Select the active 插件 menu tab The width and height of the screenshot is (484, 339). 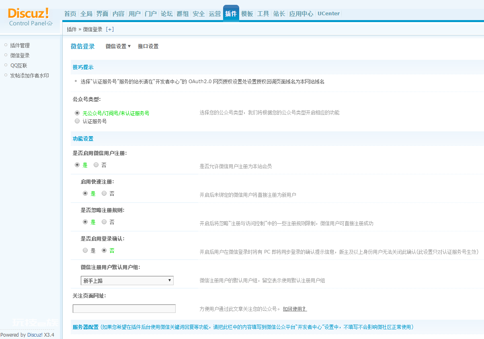(x=231, y=14)
